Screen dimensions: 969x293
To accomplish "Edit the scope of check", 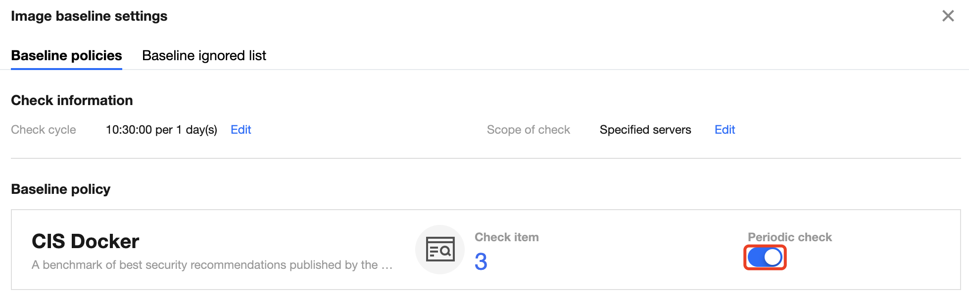I will (x=725, y=130).
